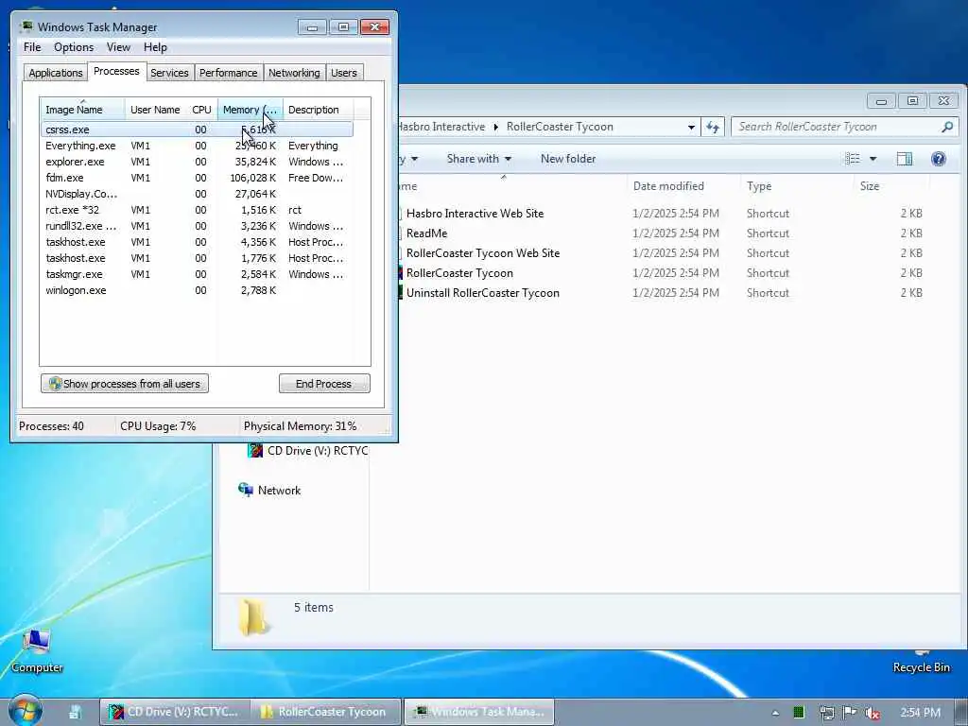Show hidden system tray icons arrow

coord(775,713)
